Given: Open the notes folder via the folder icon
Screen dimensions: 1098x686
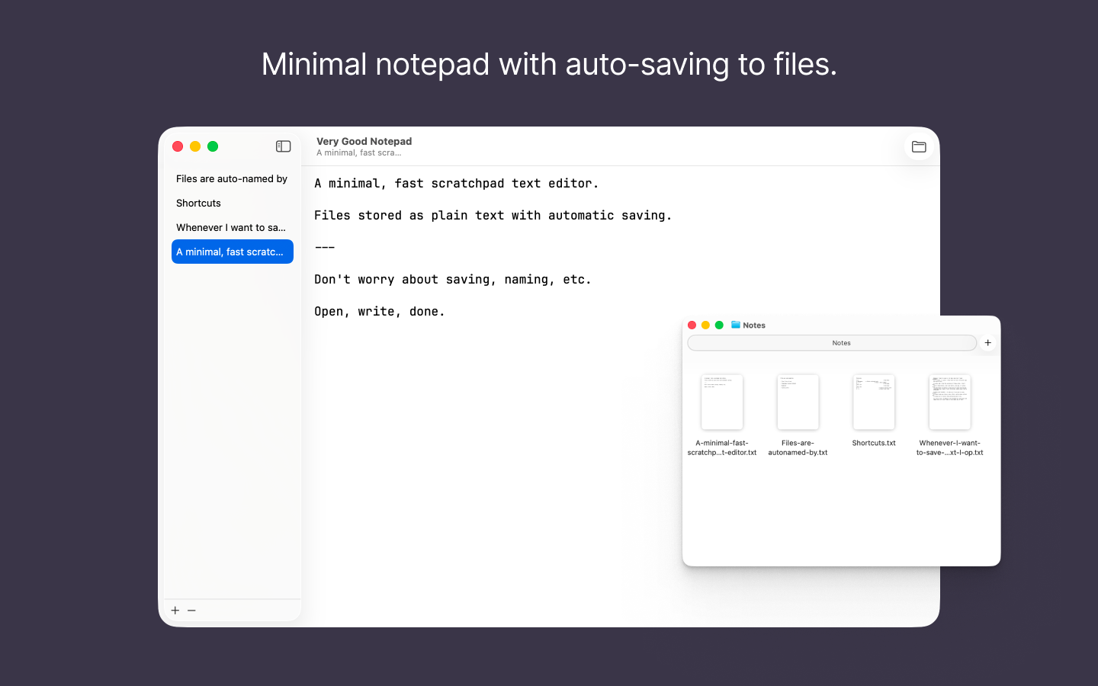Looking at the screenshot, I should pyautogui.click(x=918, y=146).
